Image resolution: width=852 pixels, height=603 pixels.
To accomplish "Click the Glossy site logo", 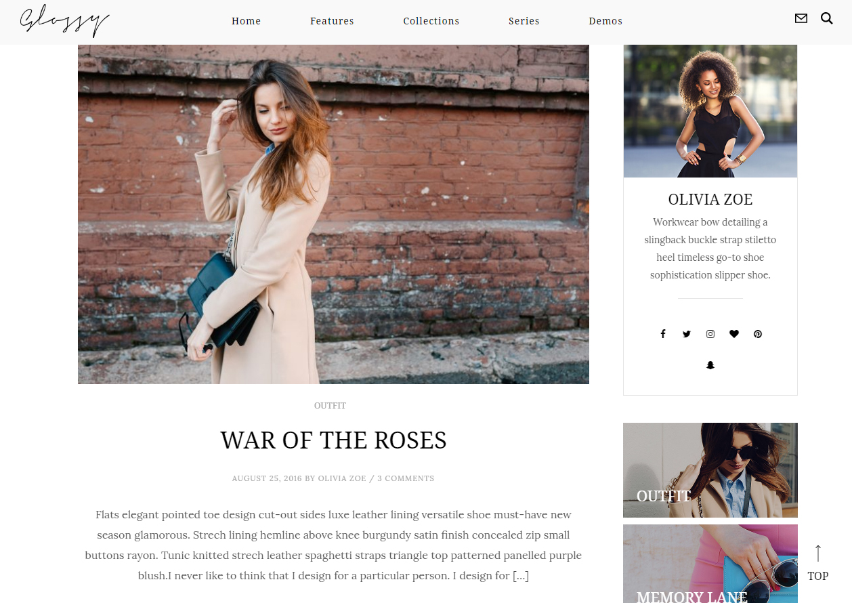I will 64,21.
